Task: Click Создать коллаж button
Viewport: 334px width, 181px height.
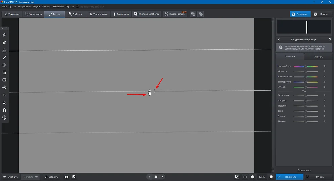Action: click(175, 14)
